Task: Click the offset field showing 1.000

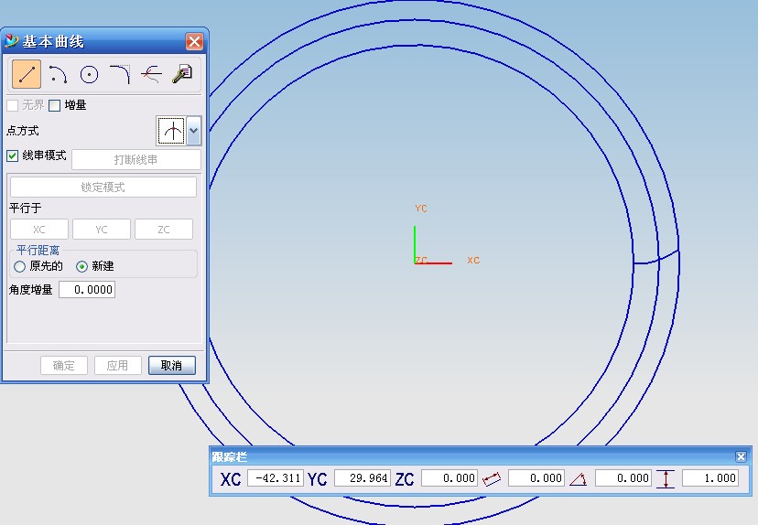Action: pos(710,478)
